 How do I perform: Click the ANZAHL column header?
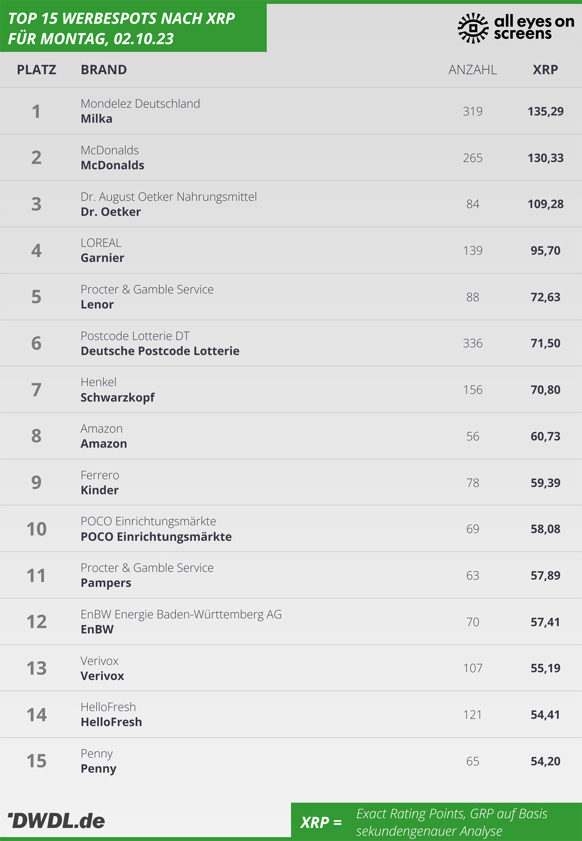tap(472, 70)
